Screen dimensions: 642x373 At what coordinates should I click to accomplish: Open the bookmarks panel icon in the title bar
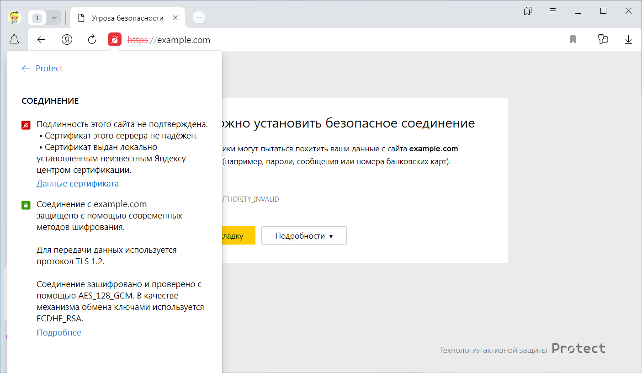pyautogui.click(x=528, y=11)
